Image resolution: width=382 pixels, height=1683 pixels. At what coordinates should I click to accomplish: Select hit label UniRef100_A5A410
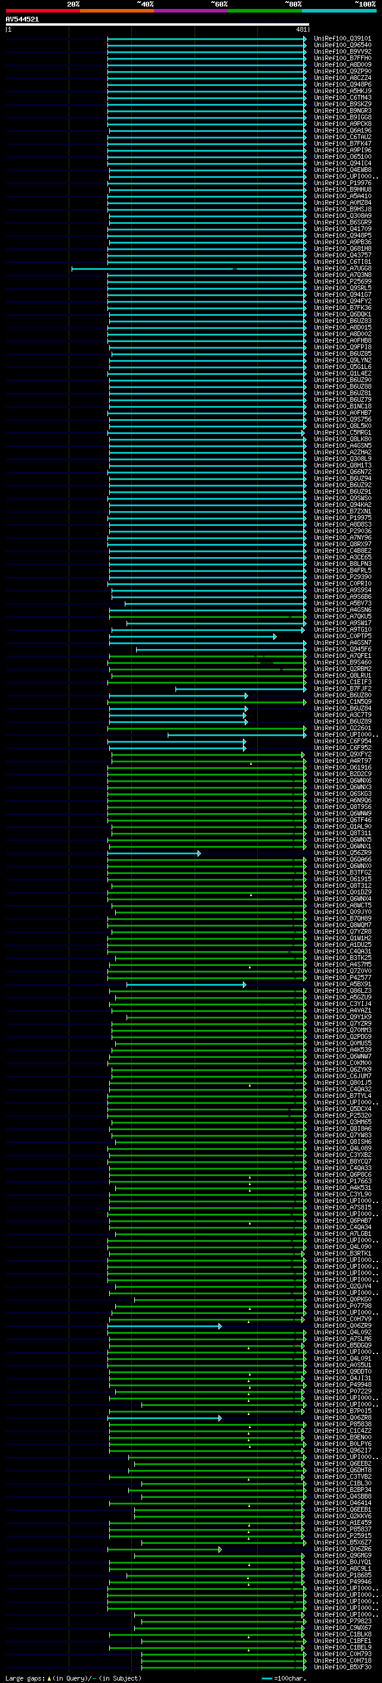coord(342,196)
